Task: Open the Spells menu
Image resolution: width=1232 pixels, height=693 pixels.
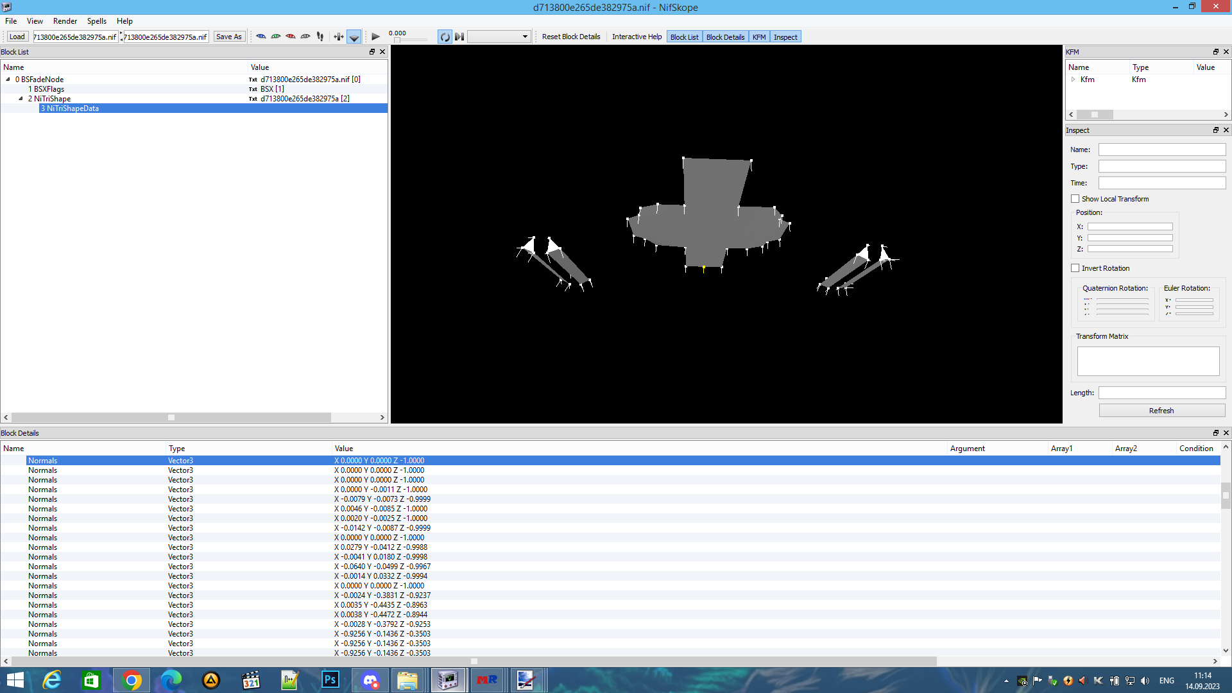Action: pyautogui.click(x=96, y=21)
